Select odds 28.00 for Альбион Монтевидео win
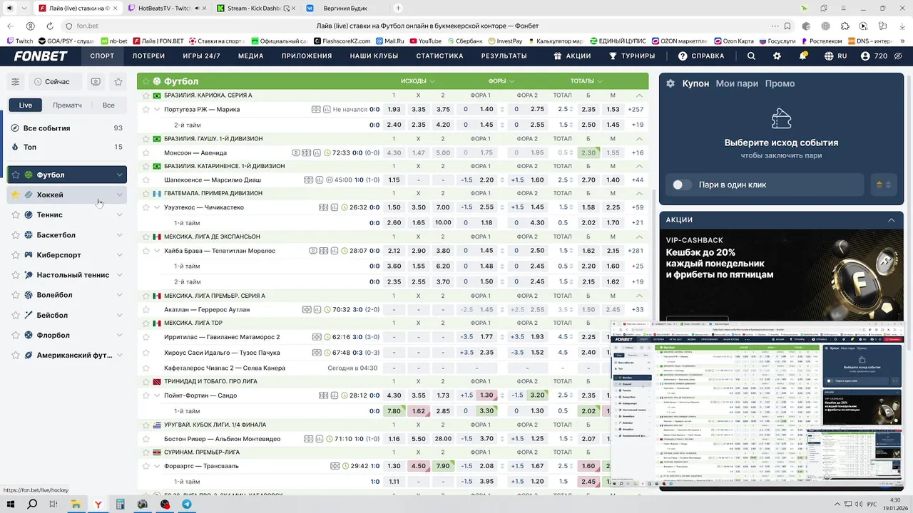Image resolution: width=913 pixels, height=513 pixels. [x=443, y=439]
